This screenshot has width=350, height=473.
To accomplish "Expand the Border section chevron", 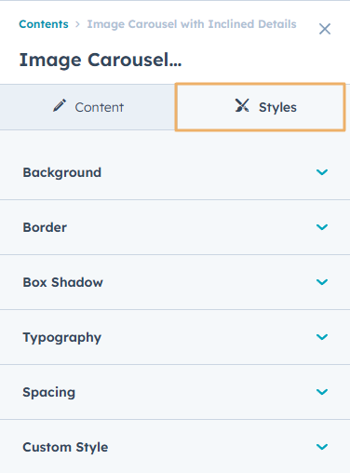I will (322, 227).
